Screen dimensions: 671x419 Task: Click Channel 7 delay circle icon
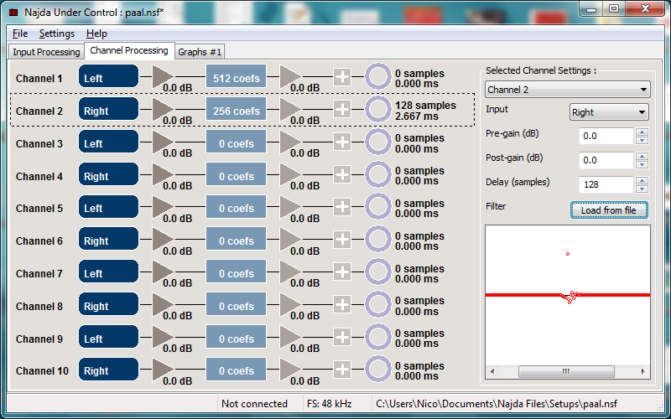378,272
